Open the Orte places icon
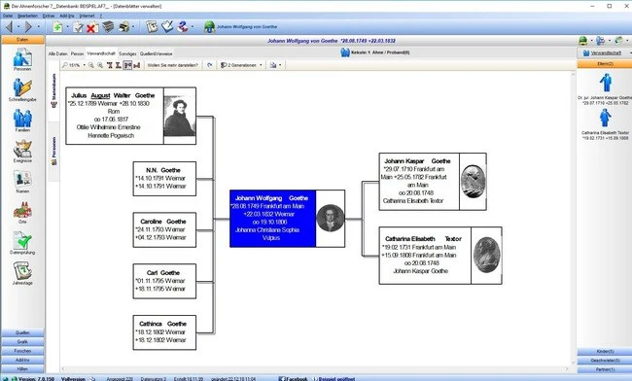Viewport: 632px width, 381px height. (22, 212)
